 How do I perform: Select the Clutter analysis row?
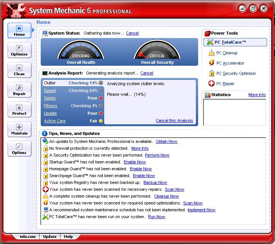[x=73, y=83]
